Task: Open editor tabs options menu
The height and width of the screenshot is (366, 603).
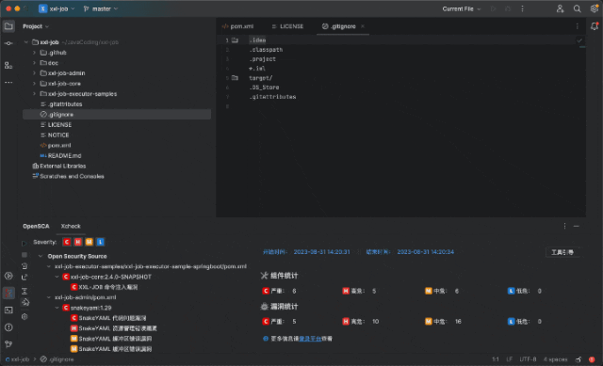Action: [577, 26]
